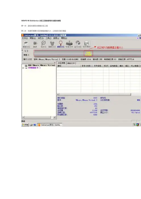Open the 帮助(H) menu
Image resolution: width=141 pixels, height=199 pixels.
point(64,38)
